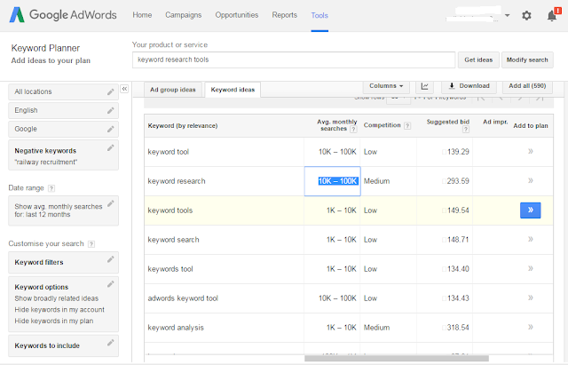Switch to Ad group ideas tab

click(173, 90)
